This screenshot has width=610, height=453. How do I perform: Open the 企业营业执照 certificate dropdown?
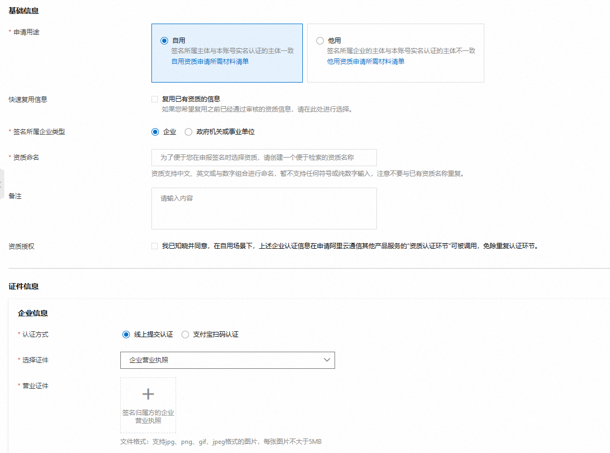[x=227, y=360]
